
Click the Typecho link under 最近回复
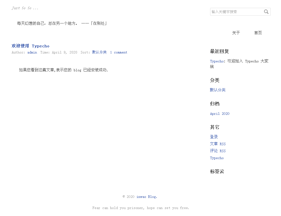tap(216, 61)
